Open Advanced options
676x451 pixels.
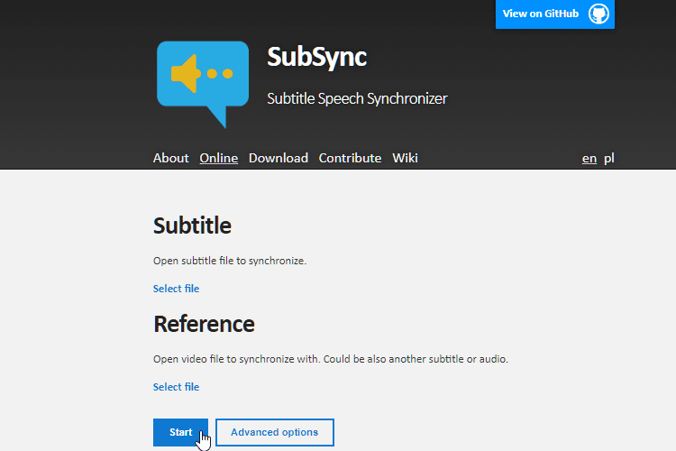click(275, 432)
